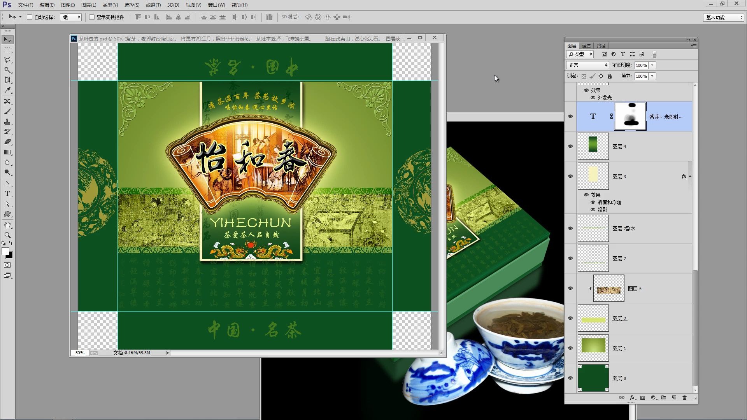Viewport: 747px width, 420px height.
Task: Hide the 图层 3 layer
Action: coord(570,176)
